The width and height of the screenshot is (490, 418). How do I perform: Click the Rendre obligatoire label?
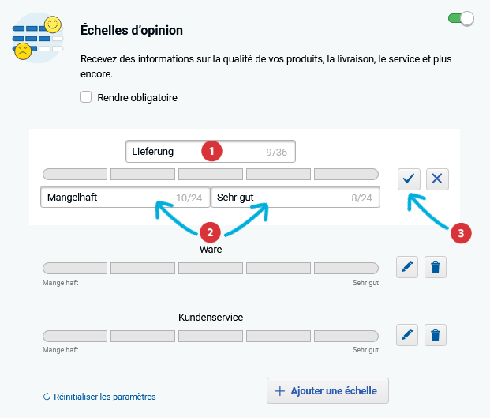click(x=137, y=98)
